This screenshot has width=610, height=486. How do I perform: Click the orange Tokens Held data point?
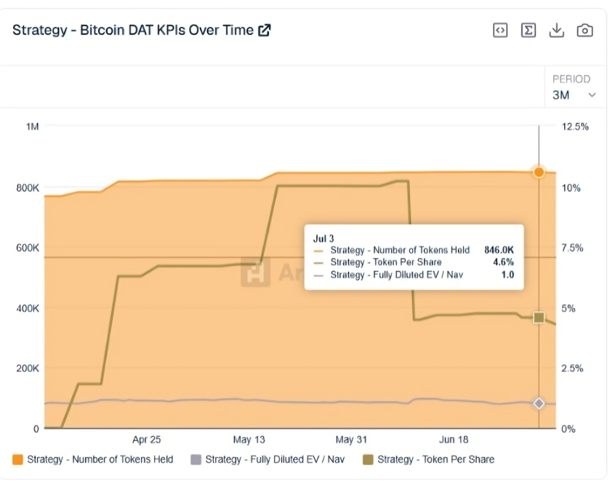pos(539,172)
